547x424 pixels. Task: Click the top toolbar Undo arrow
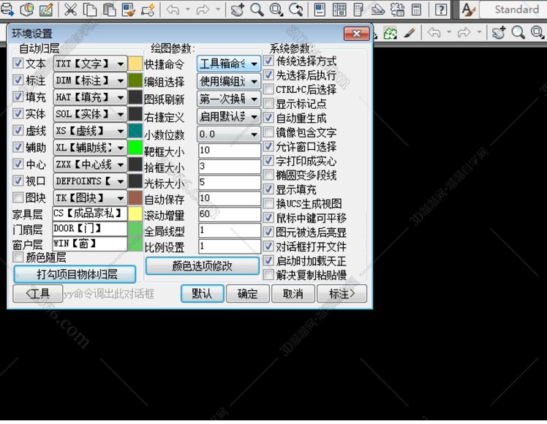pyautogui.click(x=173, y=10)
